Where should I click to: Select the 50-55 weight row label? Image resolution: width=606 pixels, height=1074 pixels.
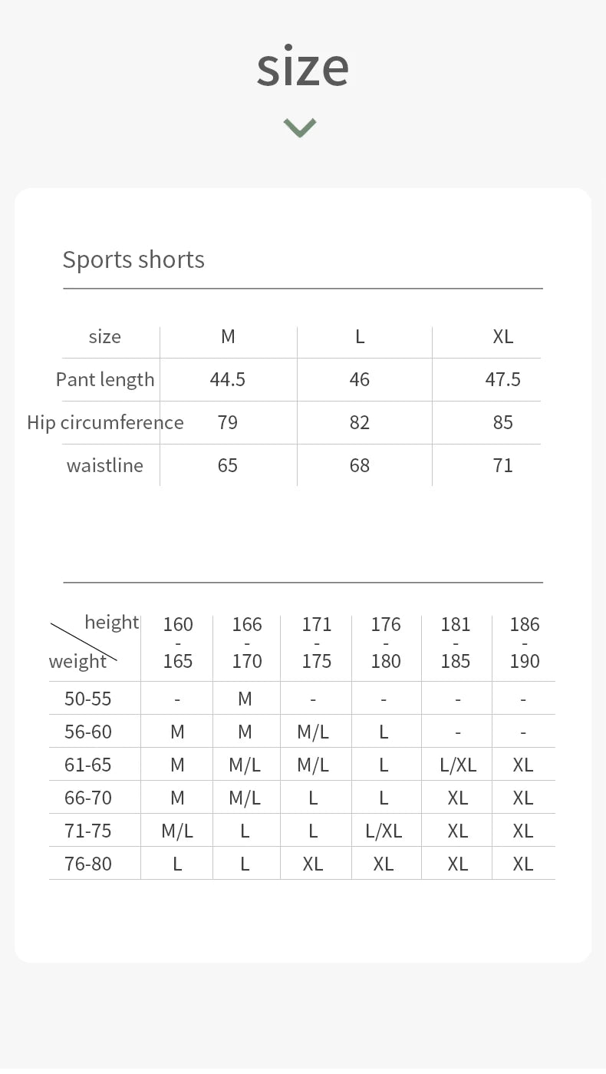tap(88, 699)
